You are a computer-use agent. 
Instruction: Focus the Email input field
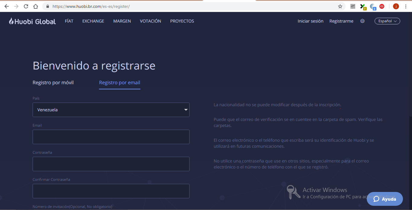[111, 137]
